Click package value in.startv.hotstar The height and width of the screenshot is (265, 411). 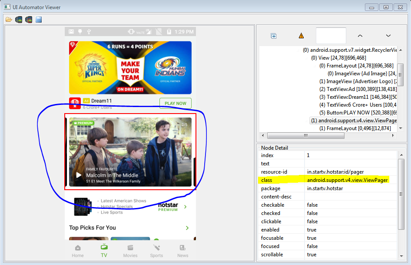click(325, 188)
